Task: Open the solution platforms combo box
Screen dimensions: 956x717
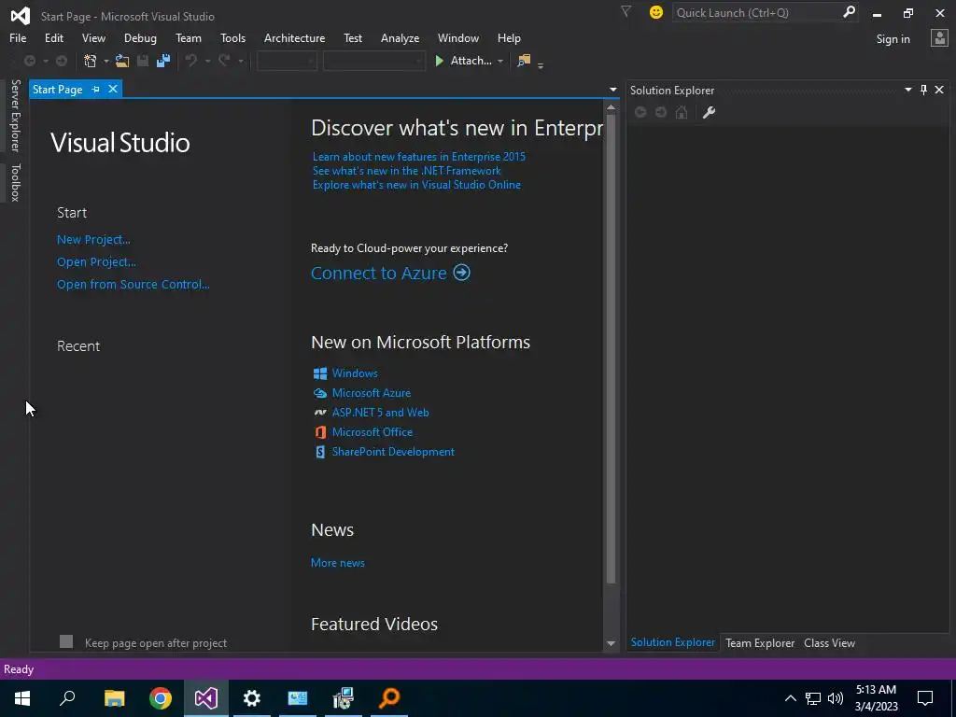Action: (x=373, y=61)
